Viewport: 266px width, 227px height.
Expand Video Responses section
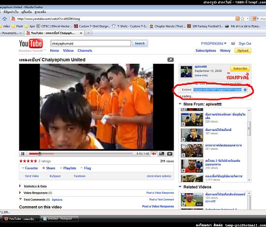(20, 193)
